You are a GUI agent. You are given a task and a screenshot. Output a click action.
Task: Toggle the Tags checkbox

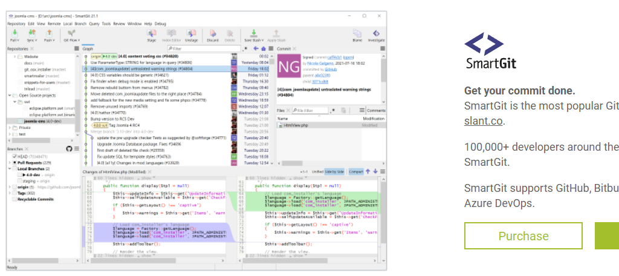pos(15,193)
